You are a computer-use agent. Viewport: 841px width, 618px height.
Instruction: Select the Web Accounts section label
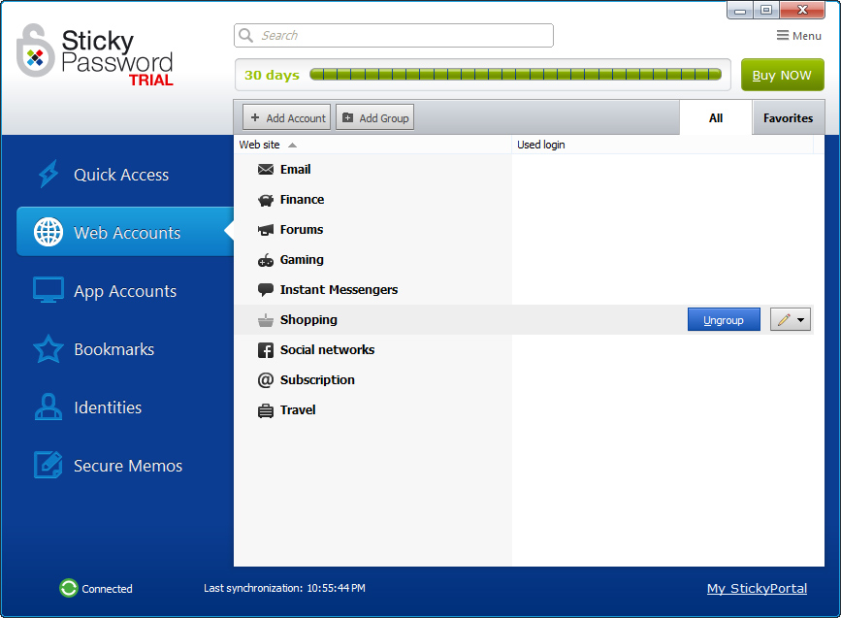point(127,233)
